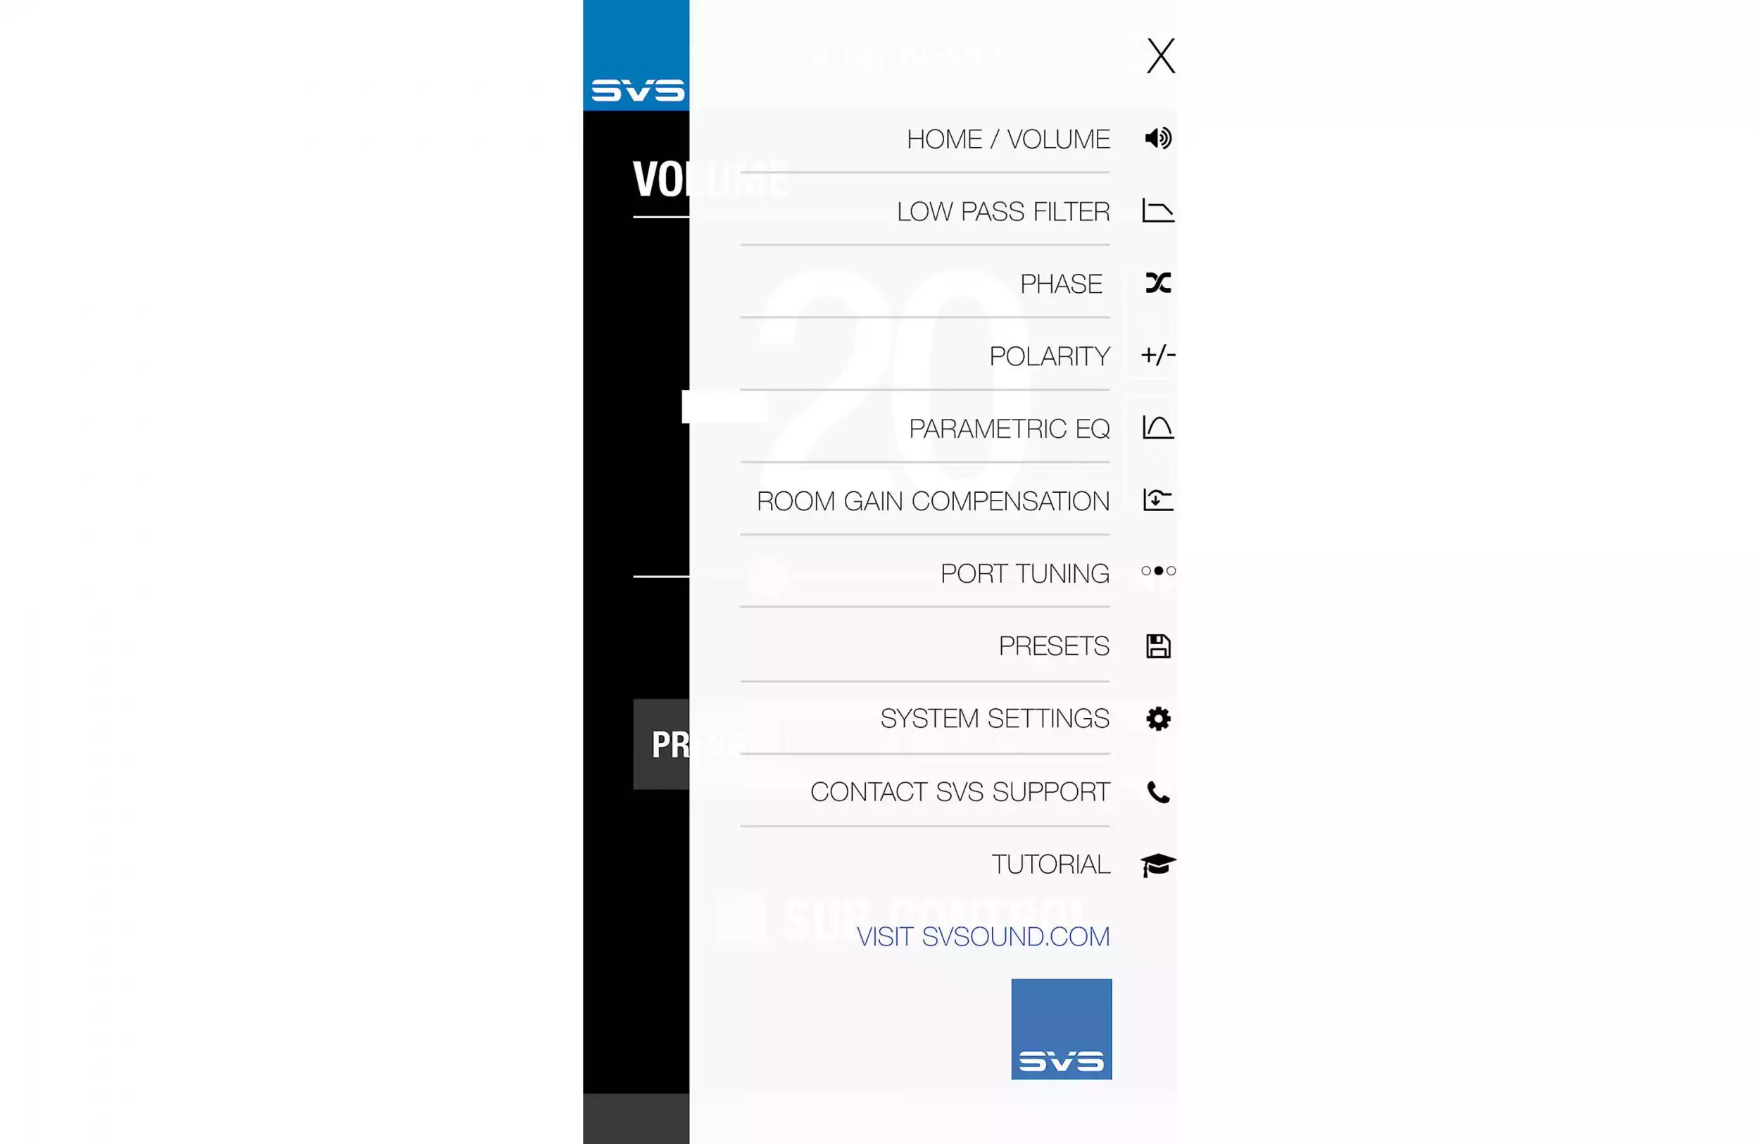Viewport: 1760px width, 1144px height.
Task: Select the Phase adjustment tool
Action: tap(1061, 282)
